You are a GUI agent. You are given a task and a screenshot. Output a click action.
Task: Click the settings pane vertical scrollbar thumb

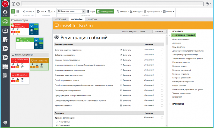click(x=167, y=41)
